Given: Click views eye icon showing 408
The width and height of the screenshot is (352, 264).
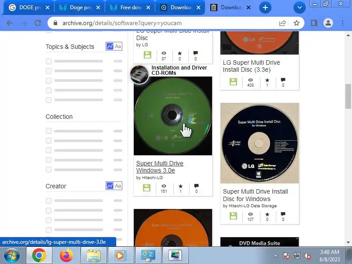Looking at the screenshot, I should coord(250,80).
